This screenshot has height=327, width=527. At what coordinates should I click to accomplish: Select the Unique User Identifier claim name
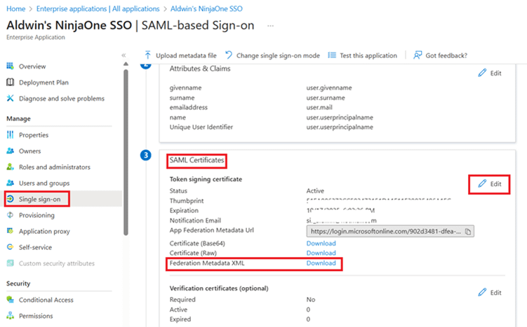(x=201, y=127)
